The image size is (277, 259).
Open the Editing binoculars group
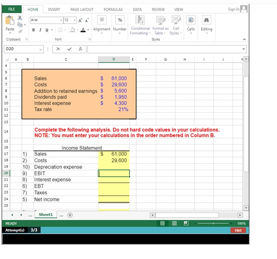pyautogui.click(x=206, y=24)
